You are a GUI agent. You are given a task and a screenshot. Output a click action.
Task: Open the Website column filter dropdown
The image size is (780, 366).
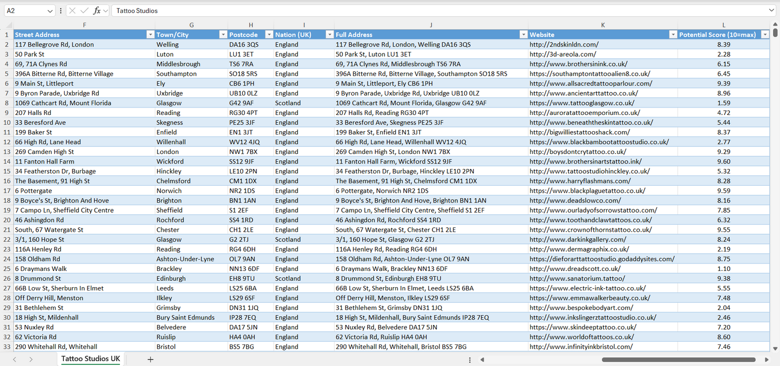pos(673,35)
